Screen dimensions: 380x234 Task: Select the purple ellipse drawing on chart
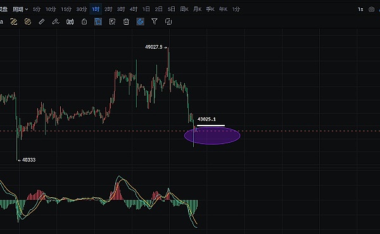pyautogui.click(x=212, y=136)
